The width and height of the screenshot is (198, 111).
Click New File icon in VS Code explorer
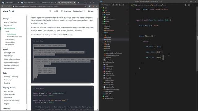point(113,5)
